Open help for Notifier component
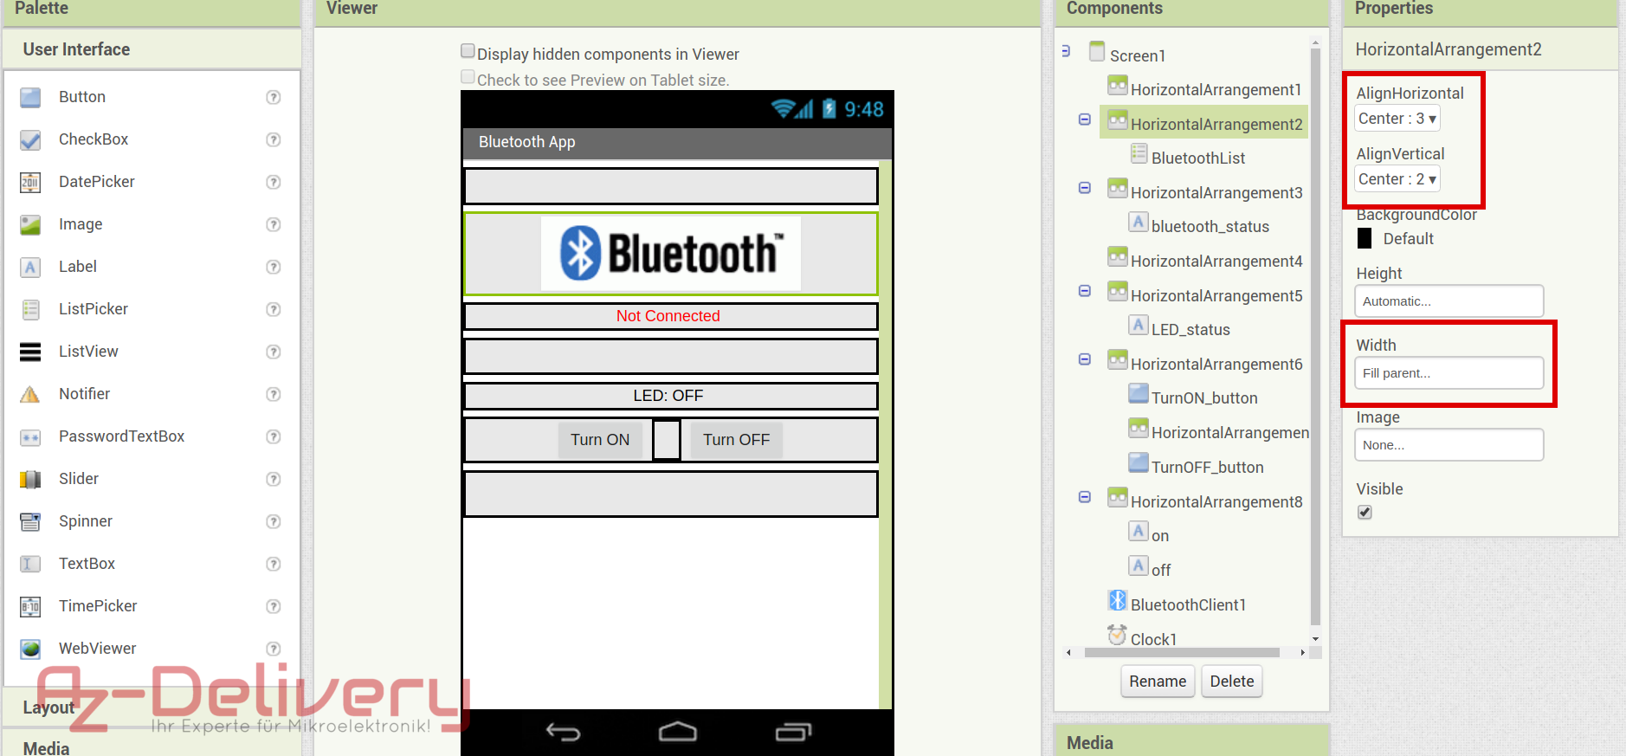Screen dimensions: 1626x756 coord(274,394)
